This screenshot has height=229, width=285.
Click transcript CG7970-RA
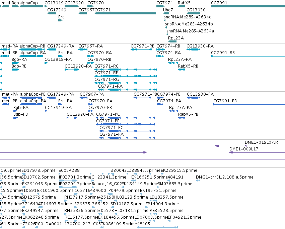point(99,53)
